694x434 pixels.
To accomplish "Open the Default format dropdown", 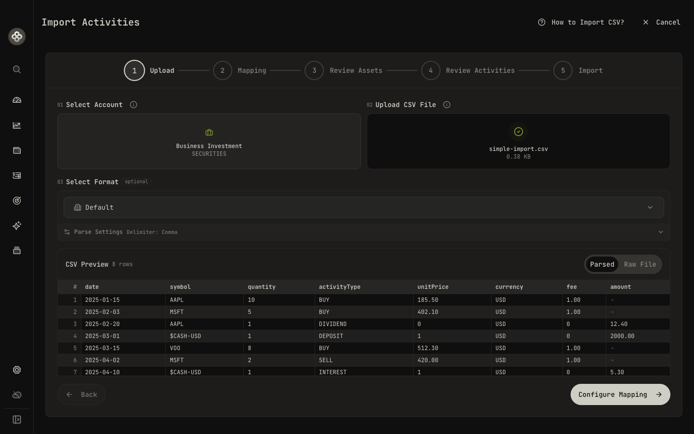I will pyautogui.click(x=364, y=207).
